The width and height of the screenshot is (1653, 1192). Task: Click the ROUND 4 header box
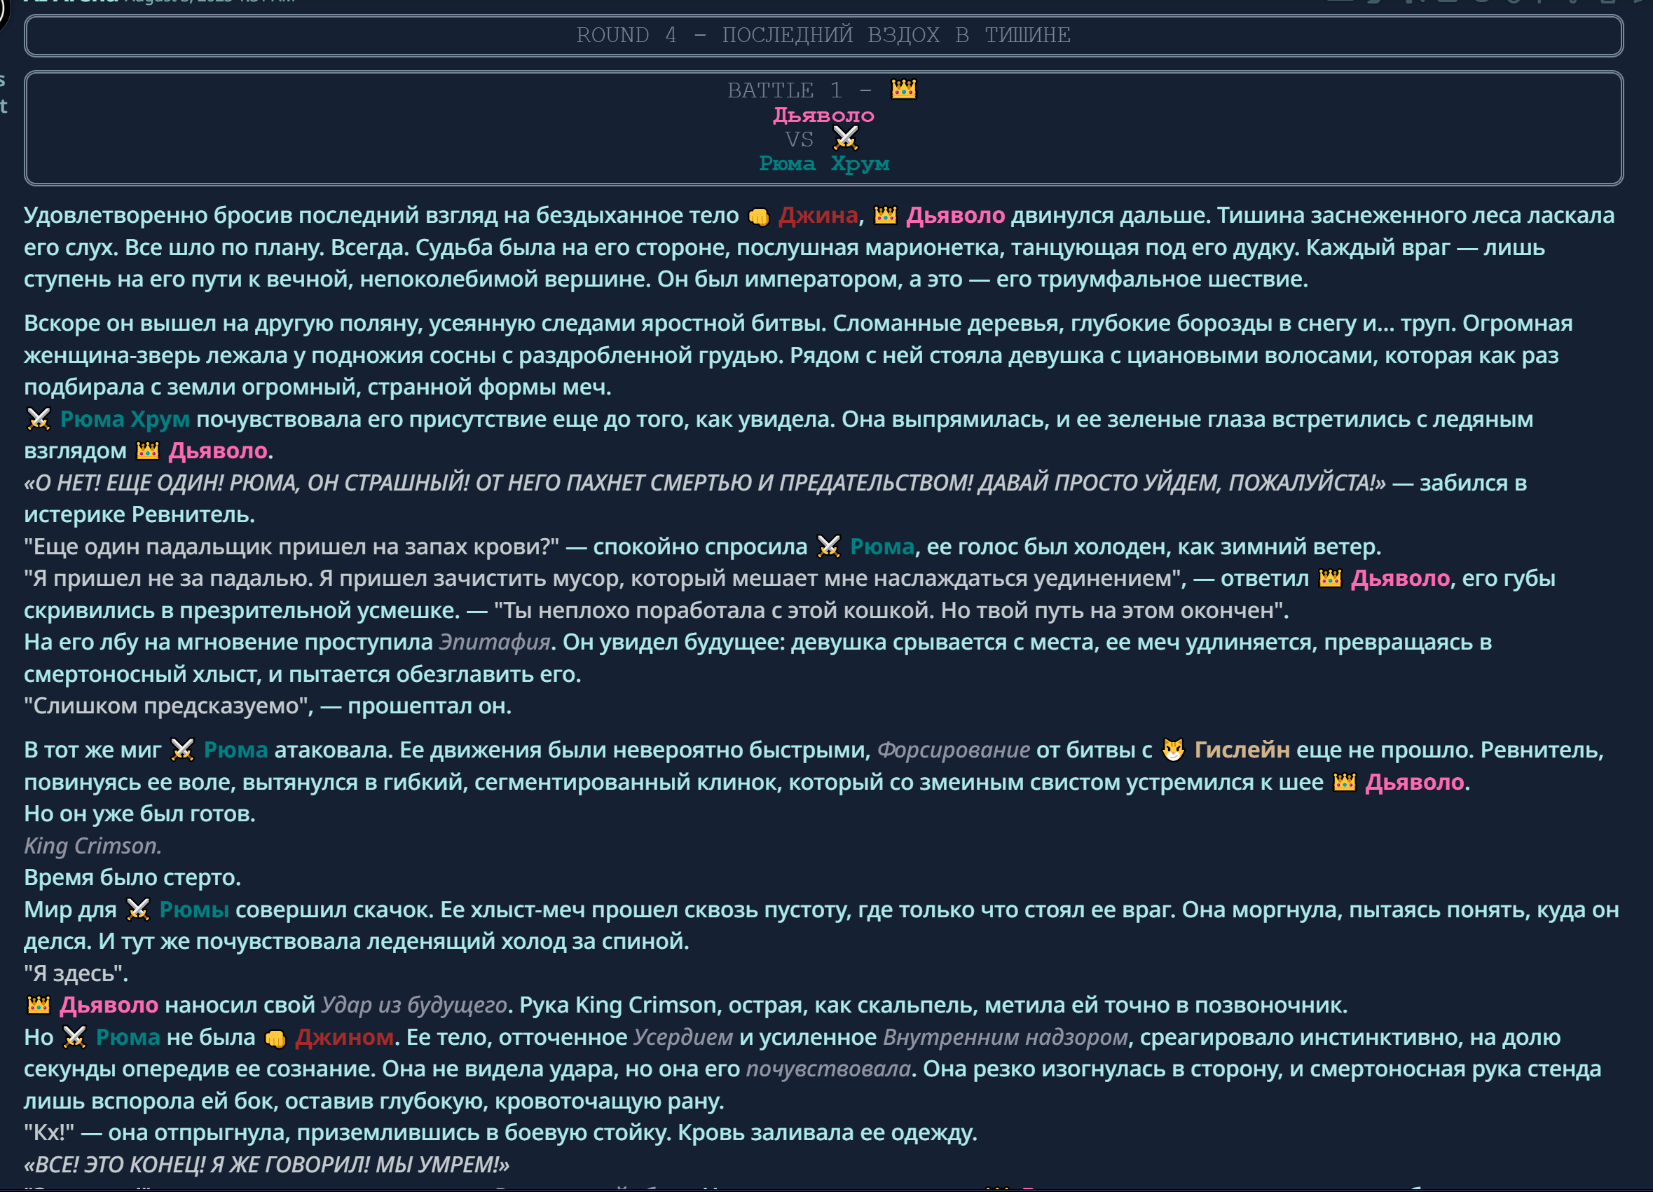coord(823,35)
